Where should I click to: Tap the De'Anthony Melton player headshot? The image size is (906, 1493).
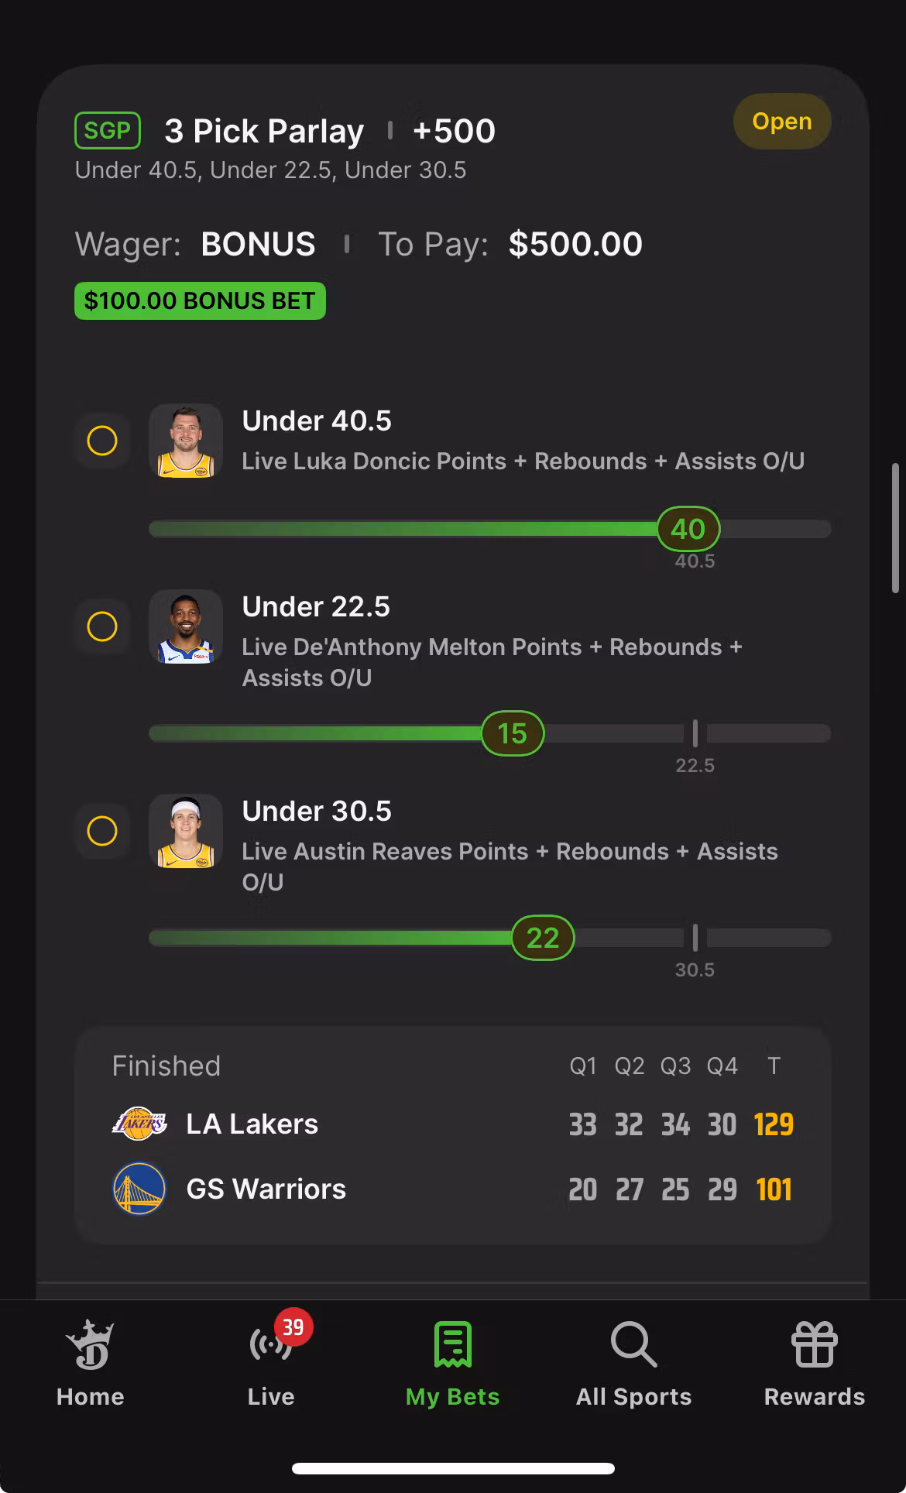(x=186, y=626)
